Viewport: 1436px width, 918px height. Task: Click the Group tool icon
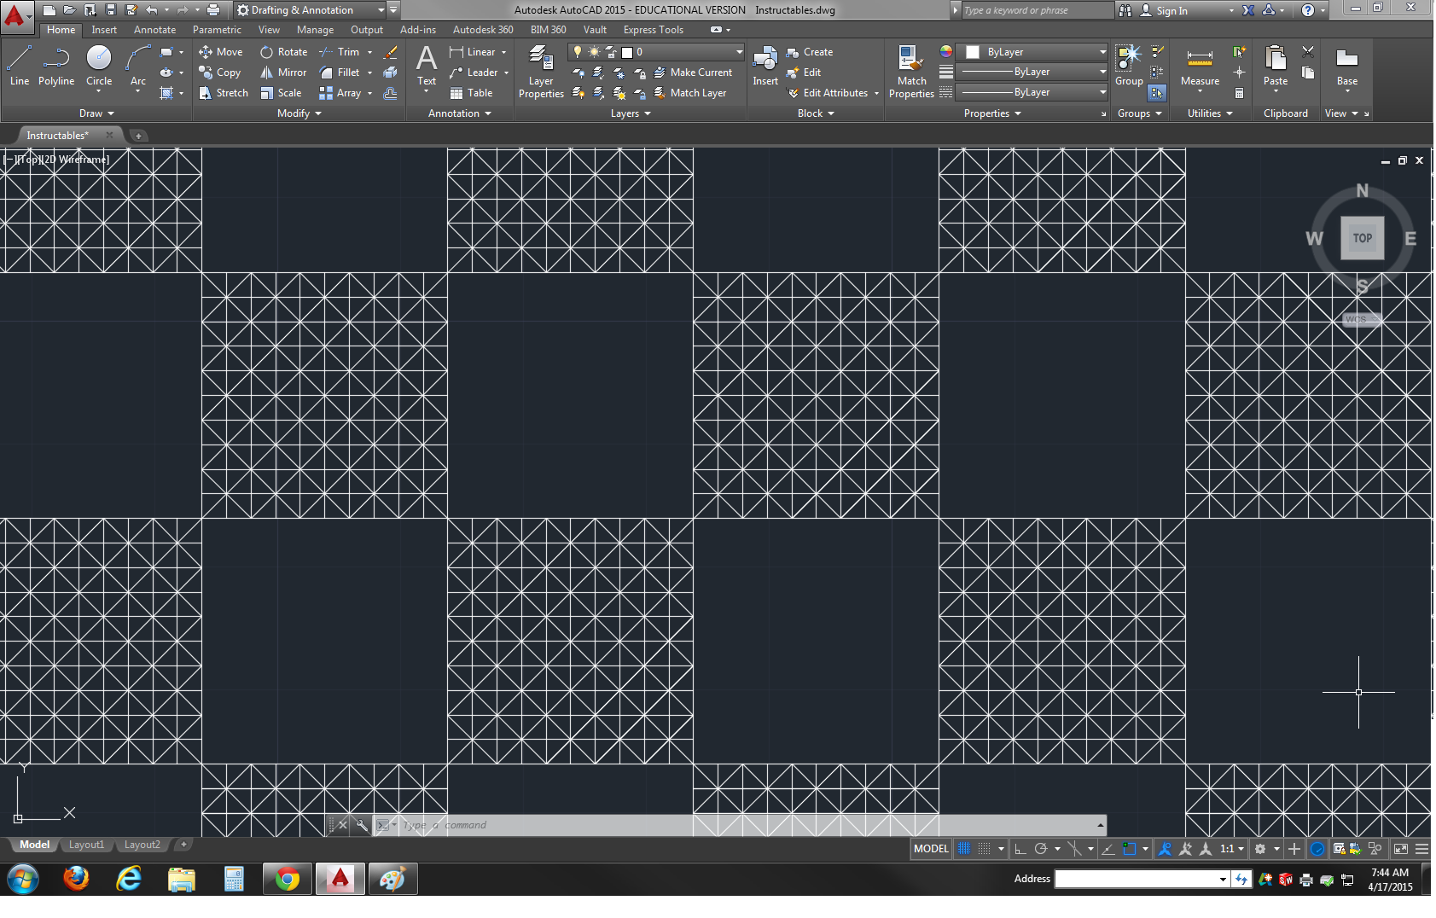pyautogui.click(x=1129, y=66)
